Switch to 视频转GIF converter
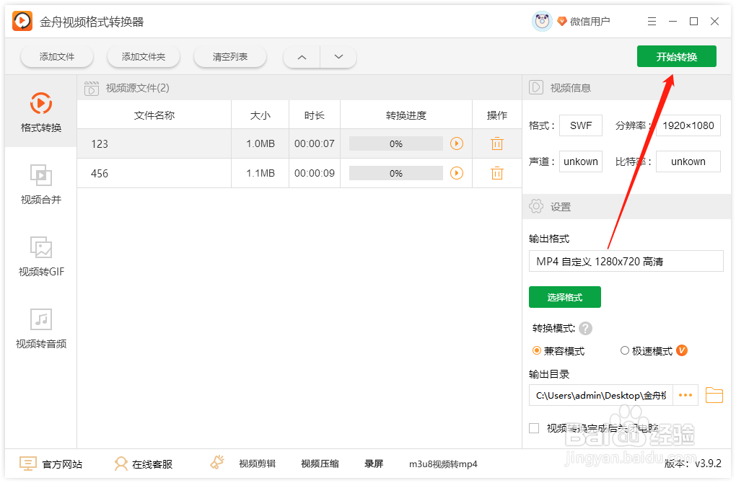The image size is (736, 483). pos(41,256)
